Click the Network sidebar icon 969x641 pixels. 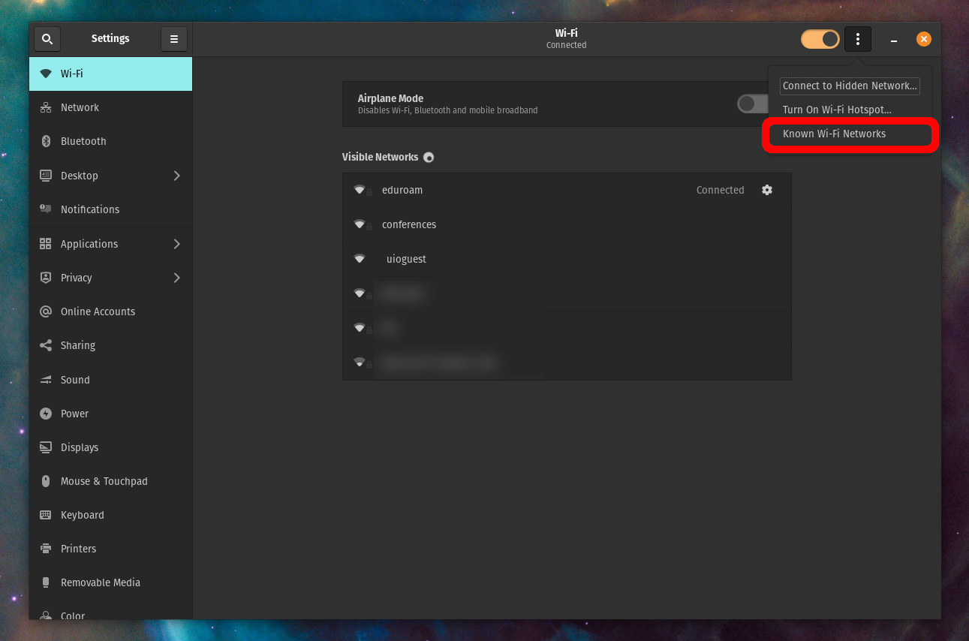coord(46,107)
